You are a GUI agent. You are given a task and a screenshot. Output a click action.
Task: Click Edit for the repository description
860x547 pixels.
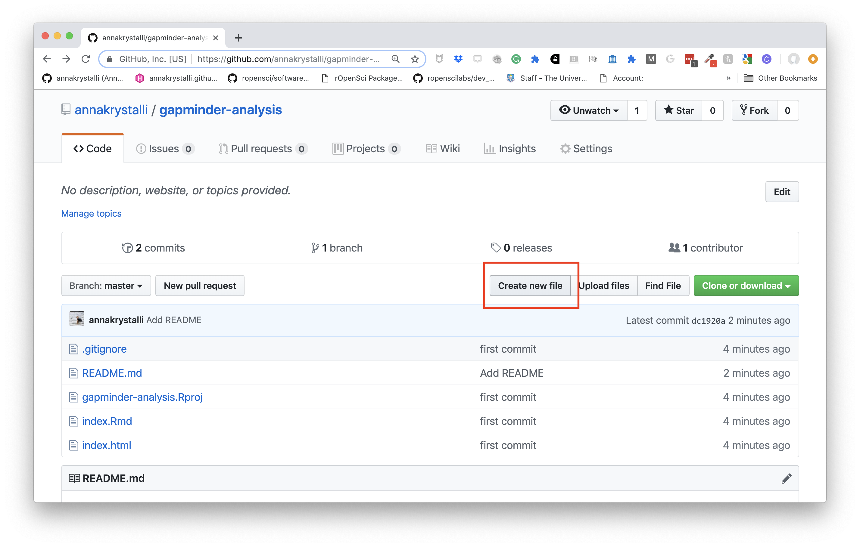point(782,192)
